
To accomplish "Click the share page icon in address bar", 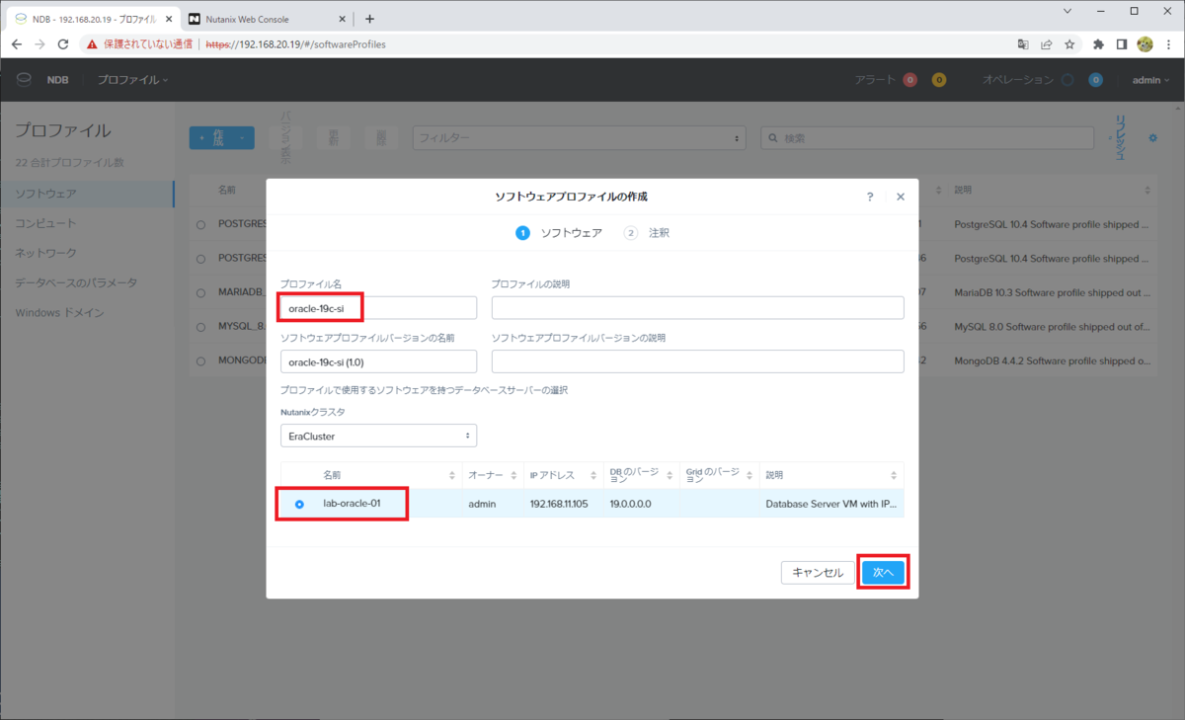I will coord(1046,44).
